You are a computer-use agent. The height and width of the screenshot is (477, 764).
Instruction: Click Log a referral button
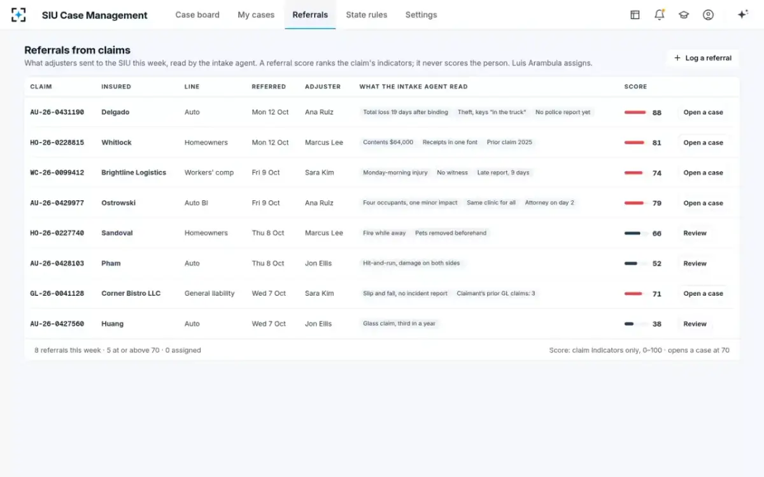point(703,58)
